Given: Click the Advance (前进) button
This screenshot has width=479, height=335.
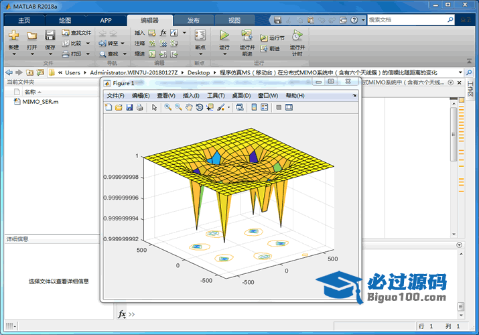Looking at the screenshot, I should point(270,48).
